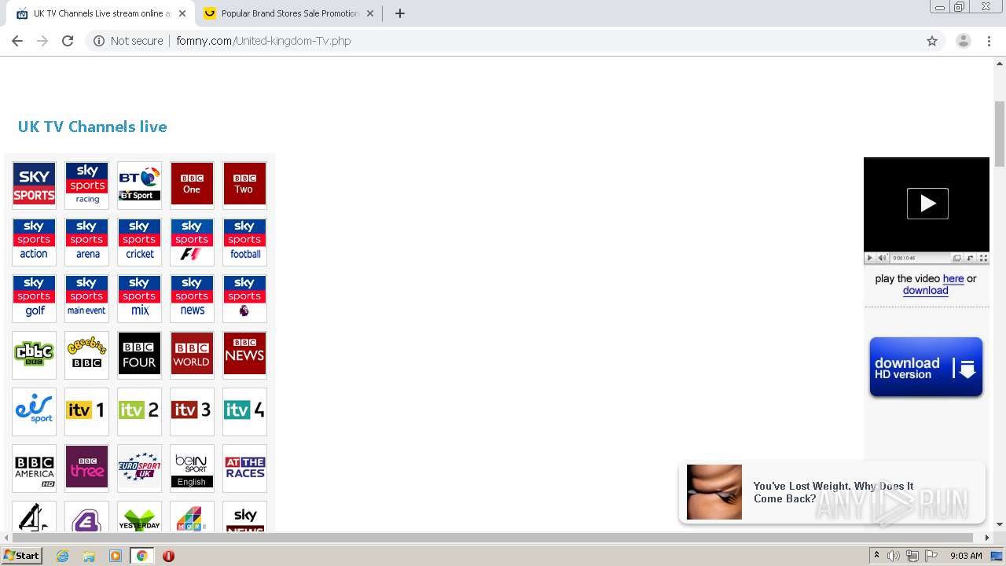This screenshot has width=1006, height=566.
Task: Open the Eurosport UK channel
Action: [139, 469]
